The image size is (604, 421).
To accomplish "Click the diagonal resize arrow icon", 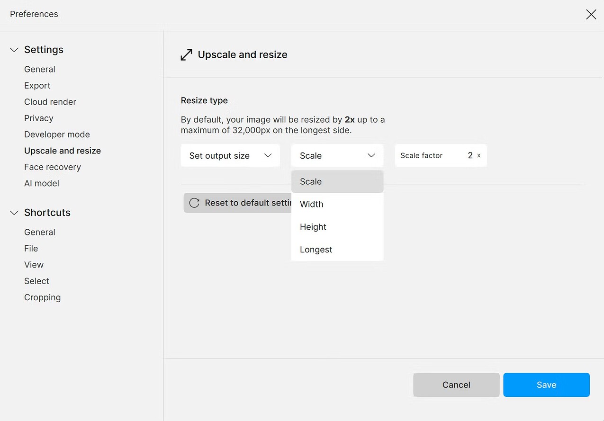I will pyautogui.click(x=187, y=55).
